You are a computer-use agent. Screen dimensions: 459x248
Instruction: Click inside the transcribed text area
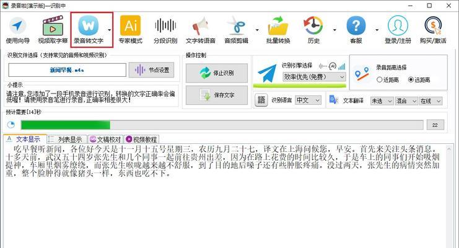click(x=224, y=196)
